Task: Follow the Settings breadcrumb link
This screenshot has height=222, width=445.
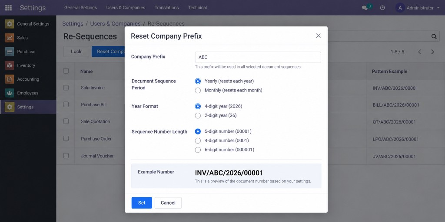Action: [x=73, y=23]
